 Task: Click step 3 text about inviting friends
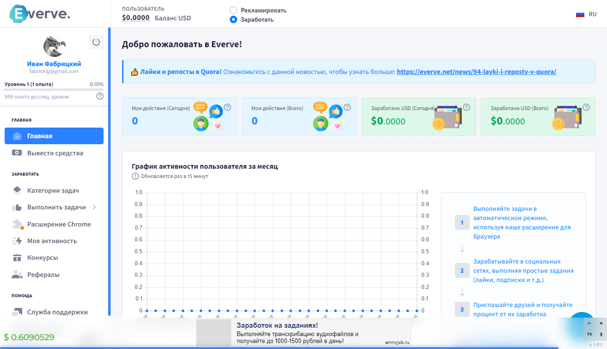coord(523,309)
